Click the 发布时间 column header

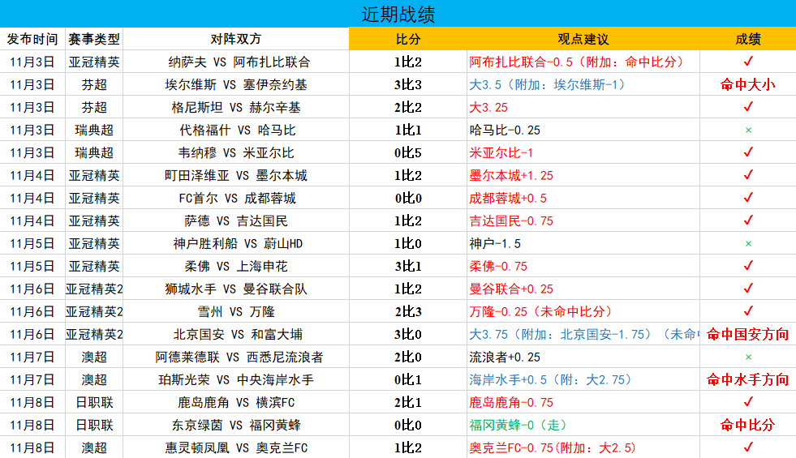[32, 39]
